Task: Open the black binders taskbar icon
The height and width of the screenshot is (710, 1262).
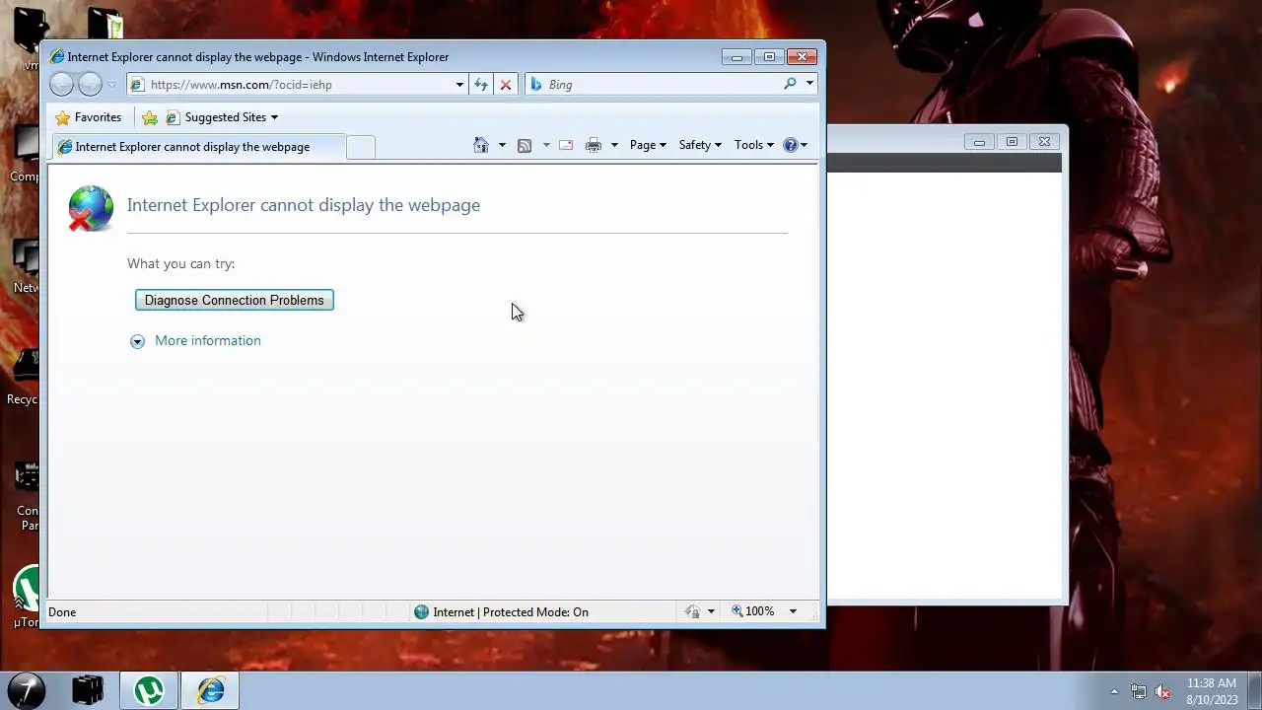Action: (x=88, y=690)
